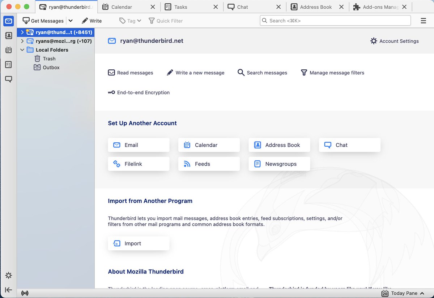The image size is (434, 298).
Task: Expand the ryans@mozi...rg account tree
Action: click(22, 41)
